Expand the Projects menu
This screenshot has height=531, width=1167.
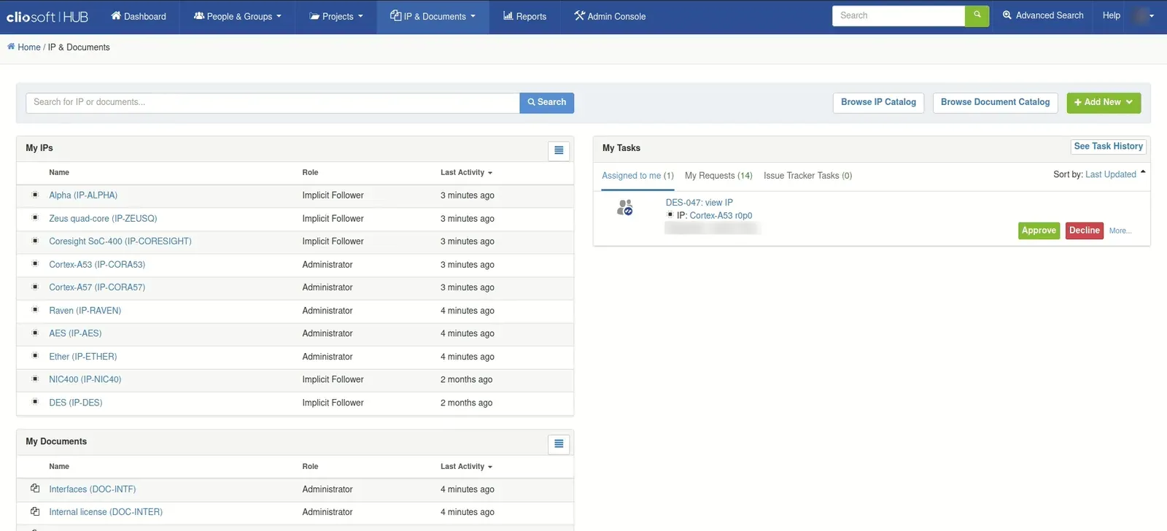click(336, 16)
